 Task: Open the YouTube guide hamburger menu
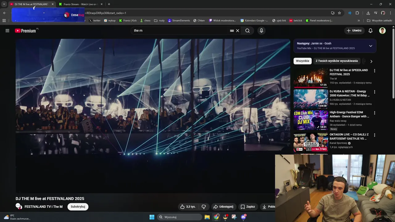coord(7,31)
